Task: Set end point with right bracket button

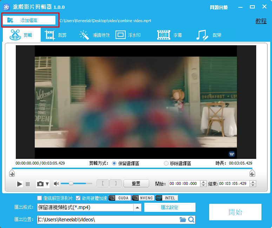Action: [x=115, y=183]
